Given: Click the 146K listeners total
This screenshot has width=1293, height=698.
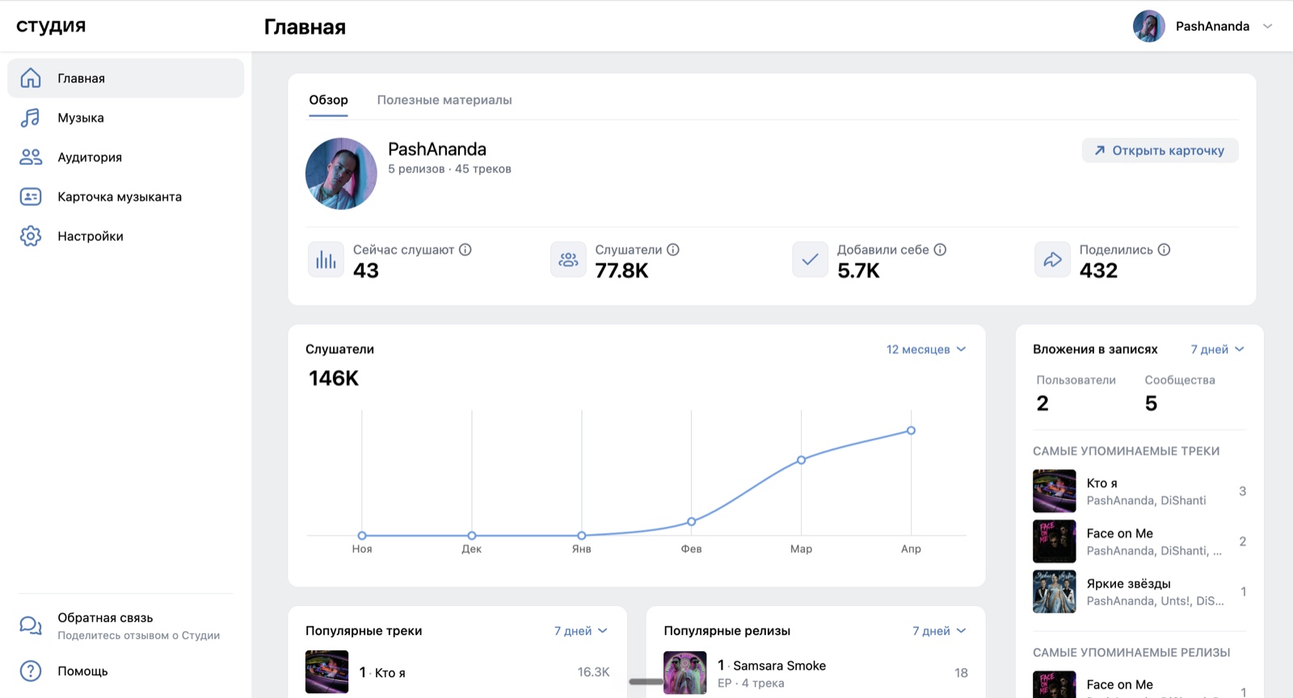Looking at the screenshot, I should coord(334,378).
